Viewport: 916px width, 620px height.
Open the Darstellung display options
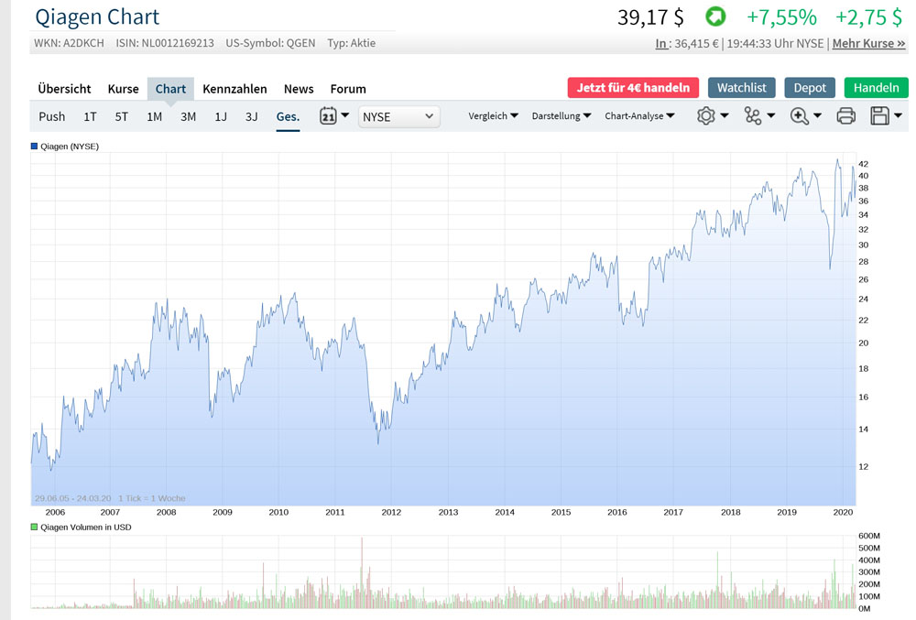[561, 116]
